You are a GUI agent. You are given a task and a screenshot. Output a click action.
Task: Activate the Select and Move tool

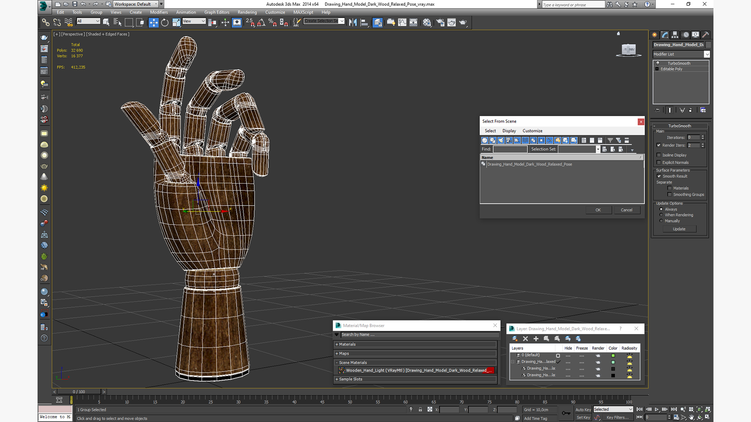tap(153, 22)
